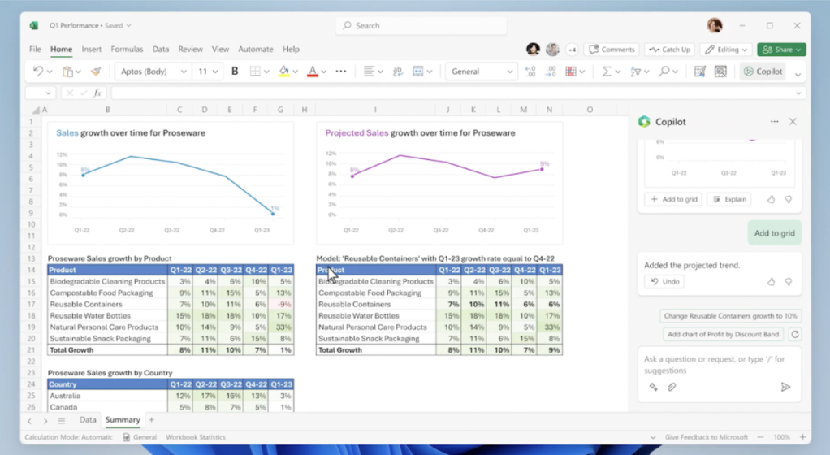
Task: Click the Borders grid icon
Action: click(255, 71)
